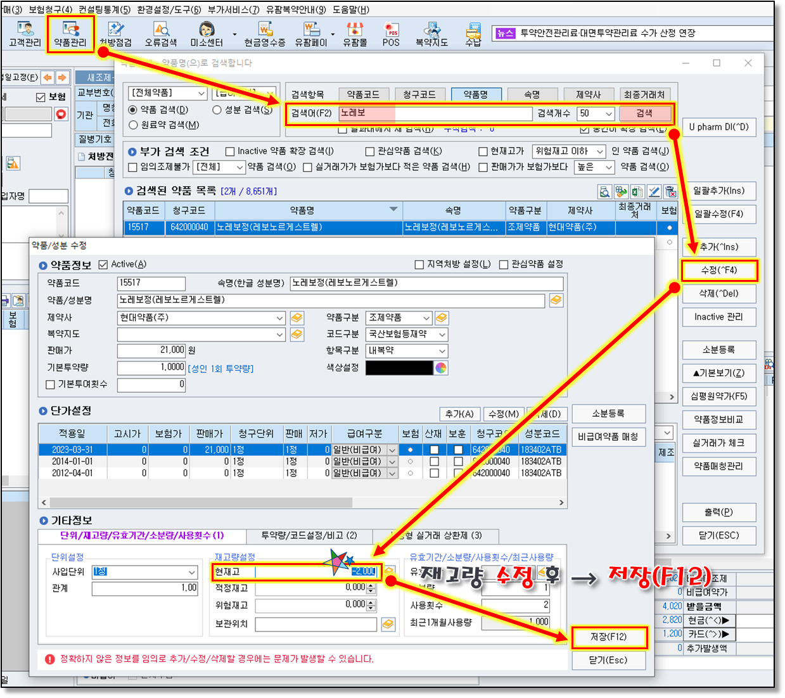Image resolution: width=785 pixels, height=698 pixels.
Task: Open 보험청구(4) menu
Action: pyautogui.click(x=51, y=10)
